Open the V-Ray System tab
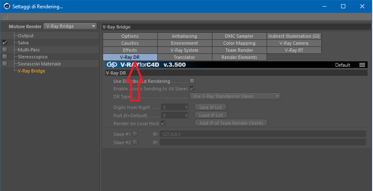Viewport: 373px width, 191px height. (185, 50)
